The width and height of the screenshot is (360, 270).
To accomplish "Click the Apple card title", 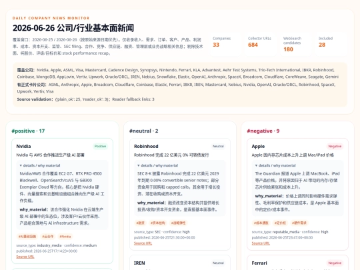I will pyautogui.click(x=258, y=146).
